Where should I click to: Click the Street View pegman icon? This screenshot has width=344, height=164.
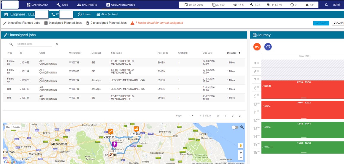coord(241,146)
